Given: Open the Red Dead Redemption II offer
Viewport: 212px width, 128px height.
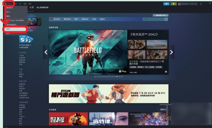Looking at the screenshot, I should 68,119.
